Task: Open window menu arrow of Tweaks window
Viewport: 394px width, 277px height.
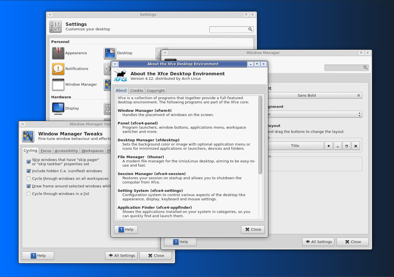Action: coord(23,124)
